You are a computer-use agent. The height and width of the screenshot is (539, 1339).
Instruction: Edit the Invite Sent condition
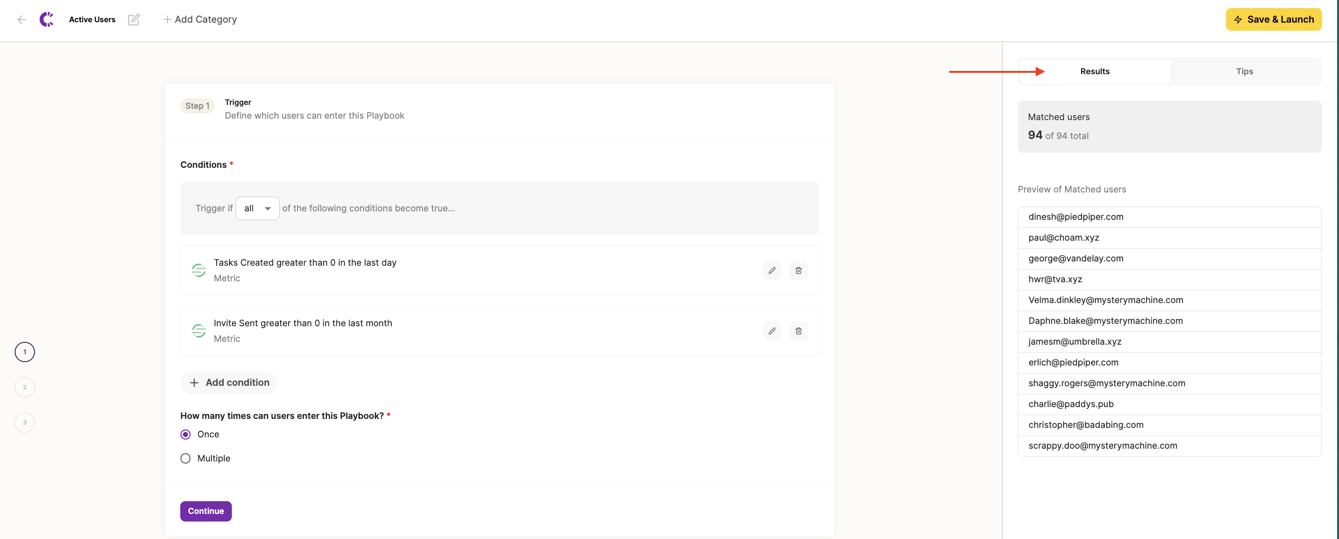click(x=772, y=331)
